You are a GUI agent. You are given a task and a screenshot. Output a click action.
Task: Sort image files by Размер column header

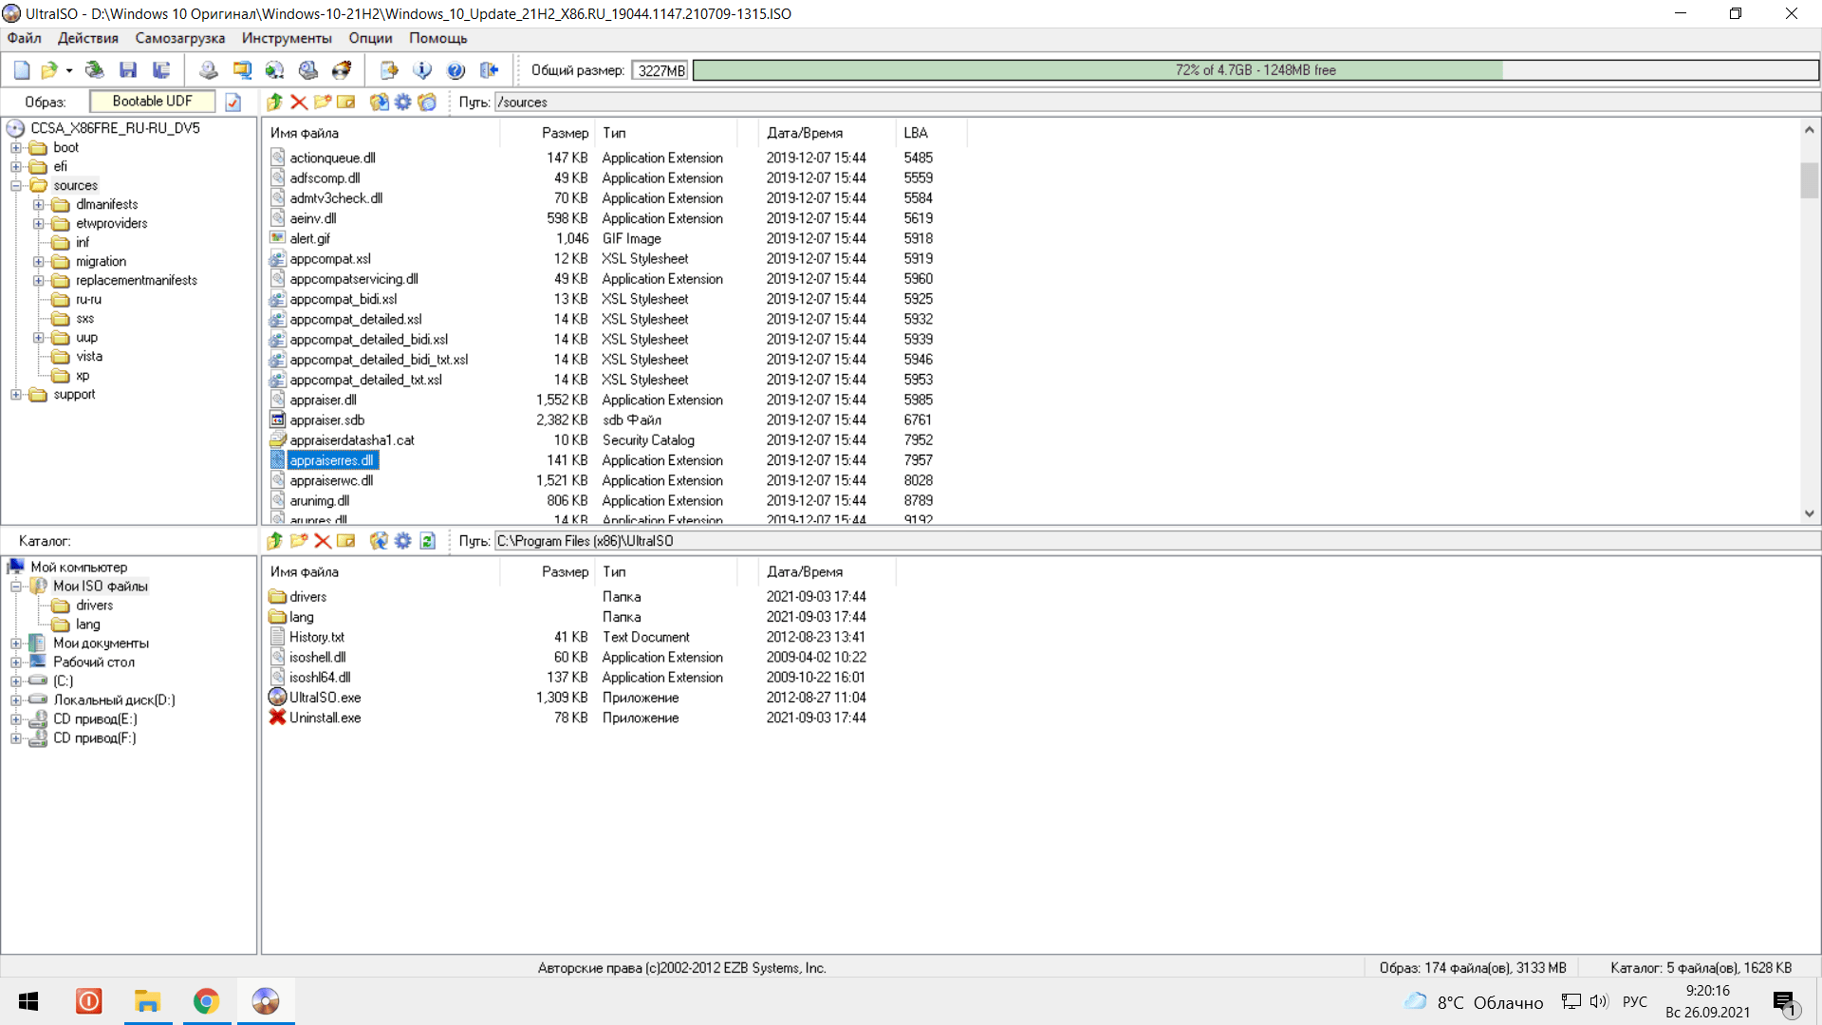pos(548,133)
